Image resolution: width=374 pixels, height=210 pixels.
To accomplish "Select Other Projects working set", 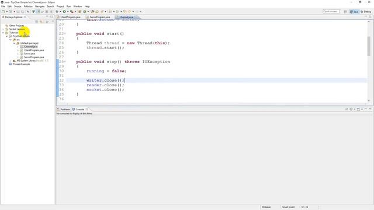I will click(16, 26).
